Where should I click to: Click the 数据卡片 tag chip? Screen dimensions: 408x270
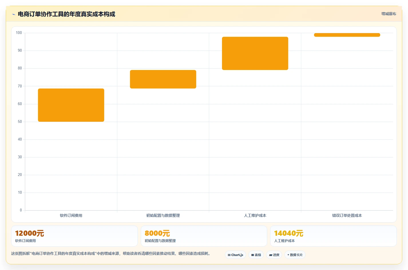click(x=295, y=255)
